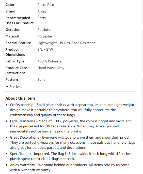
Task: Click the Specification bullet about flag size
Action: point(71,156)
